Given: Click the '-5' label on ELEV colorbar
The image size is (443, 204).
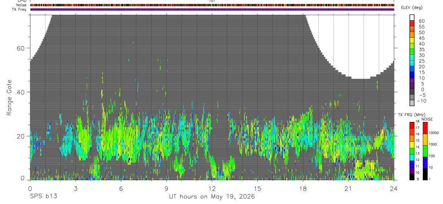Looking at the screenshot, I should tap(421, 95).
